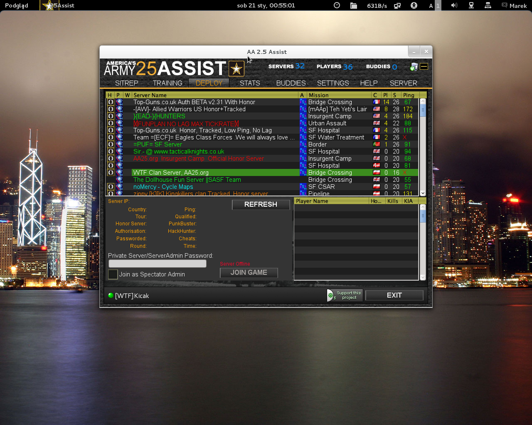Sort players by Kills column header
The height and width of the screenshot is (425, 532).
pos(393,201)
